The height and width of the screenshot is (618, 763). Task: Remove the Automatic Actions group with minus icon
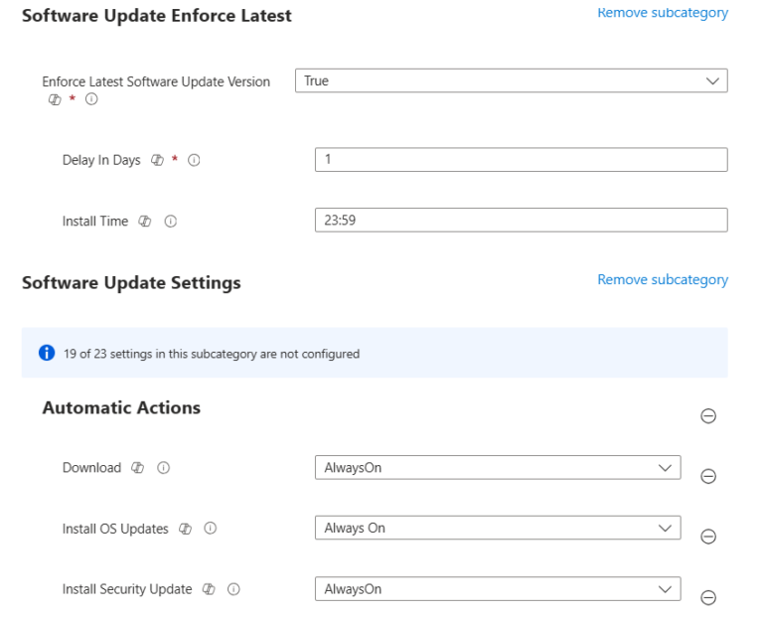click(x=708, y=415)
